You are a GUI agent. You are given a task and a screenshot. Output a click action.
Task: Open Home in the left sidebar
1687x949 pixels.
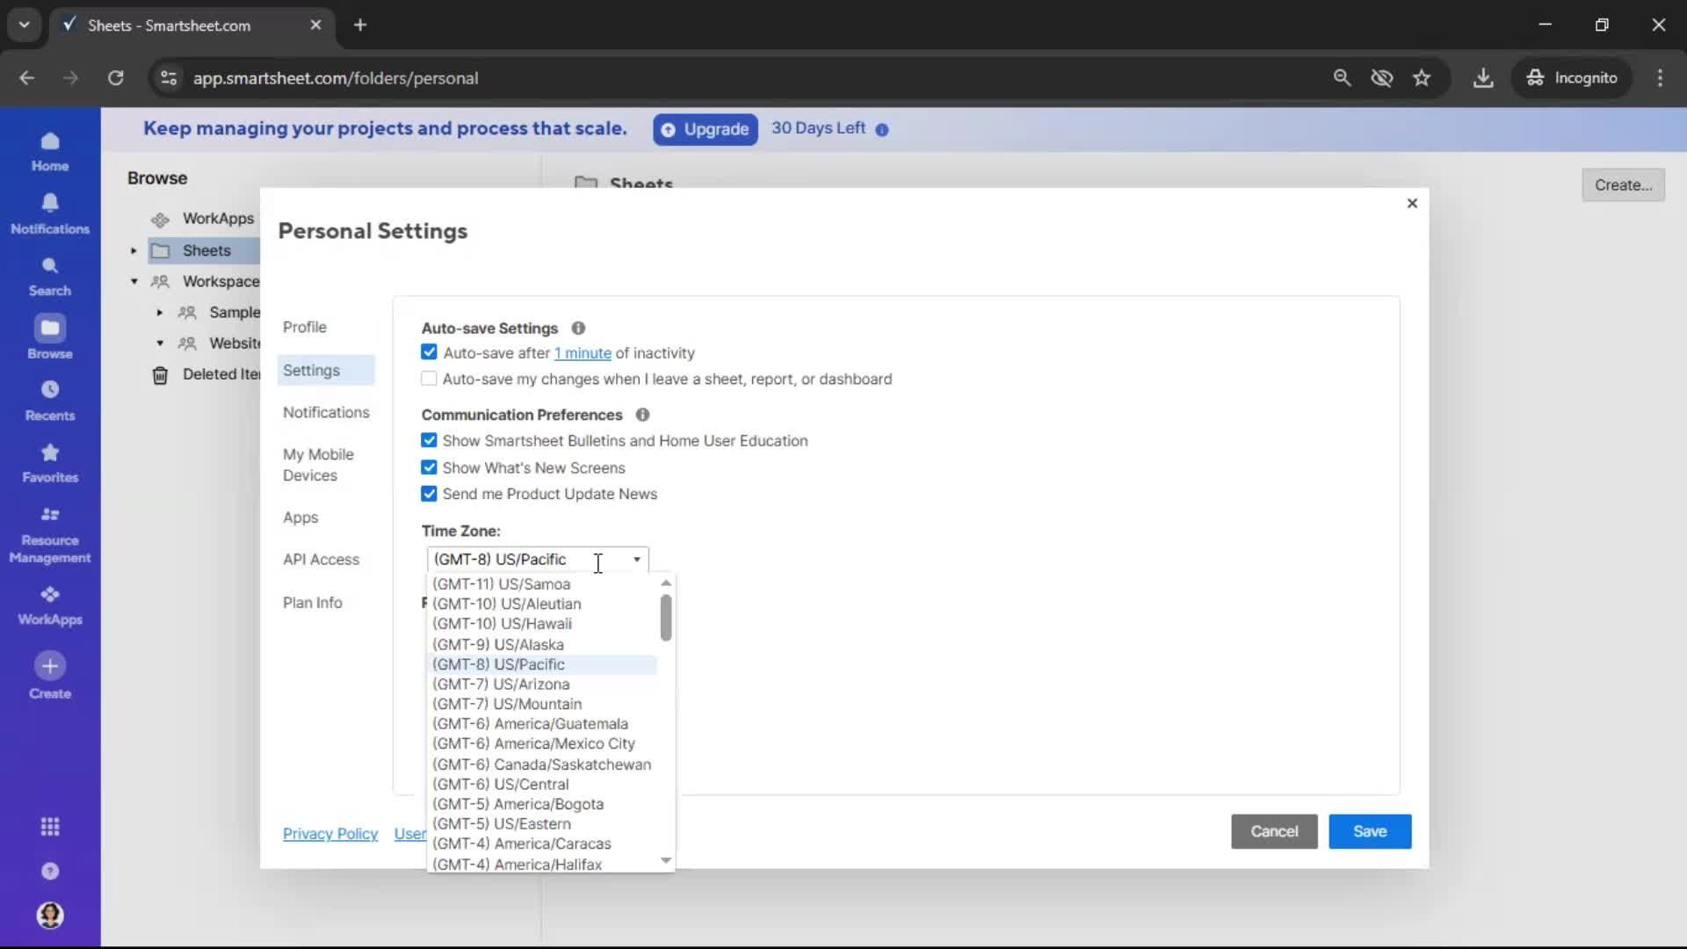point(50,151)
